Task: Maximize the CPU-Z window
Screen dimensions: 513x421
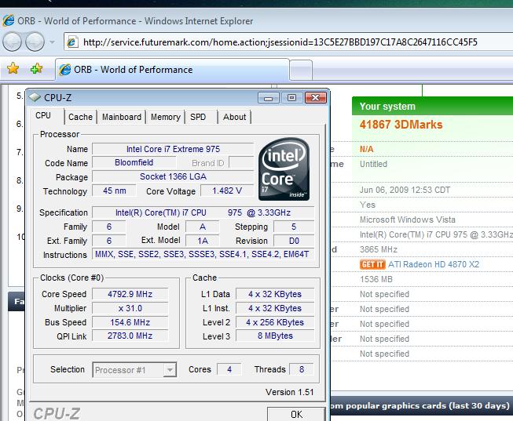Action: pos(291,98)
